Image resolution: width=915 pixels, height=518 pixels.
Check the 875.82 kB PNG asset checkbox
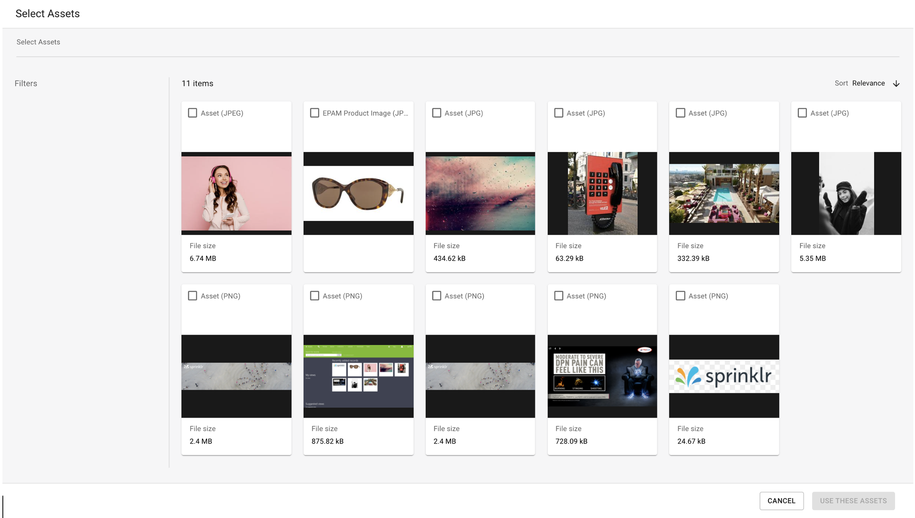click(315, 296)
